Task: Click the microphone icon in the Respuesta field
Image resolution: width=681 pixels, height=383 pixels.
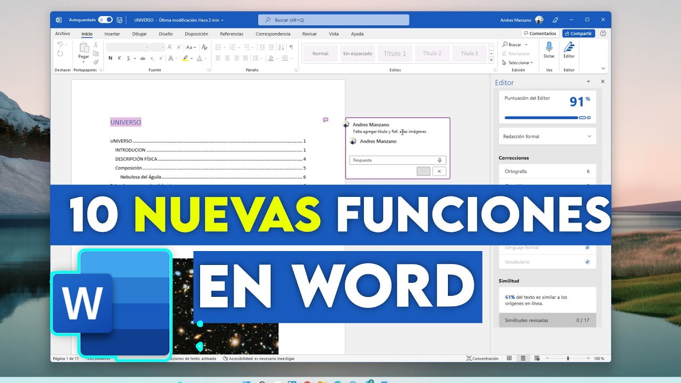Action: point(439,160)
